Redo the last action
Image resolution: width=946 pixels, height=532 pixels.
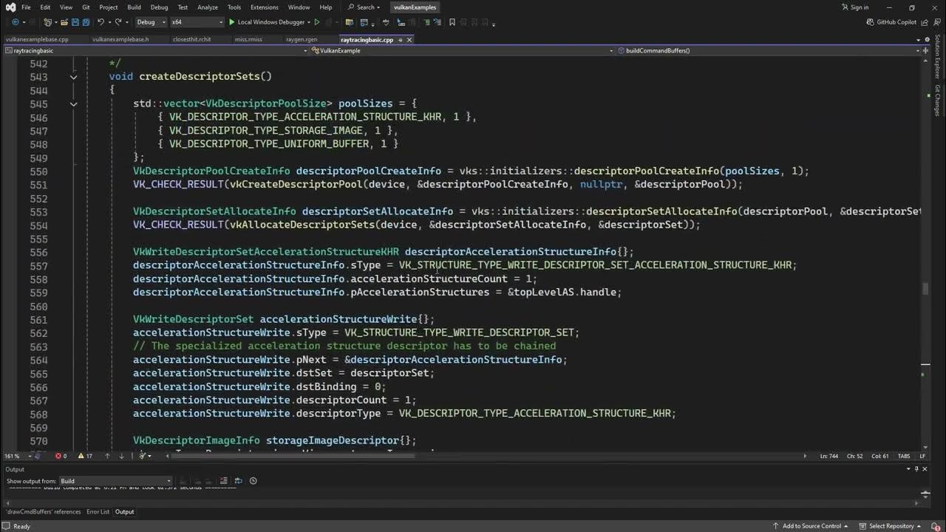coord(118,22)
